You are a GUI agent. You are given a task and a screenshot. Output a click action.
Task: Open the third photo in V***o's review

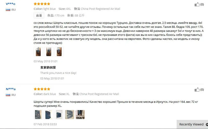[59, 52]
